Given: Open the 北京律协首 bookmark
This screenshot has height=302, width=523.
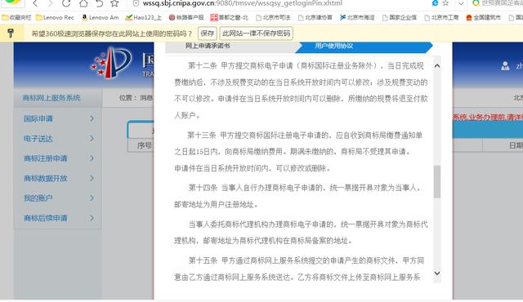Looking at the screenshot, I should (315, 17).
